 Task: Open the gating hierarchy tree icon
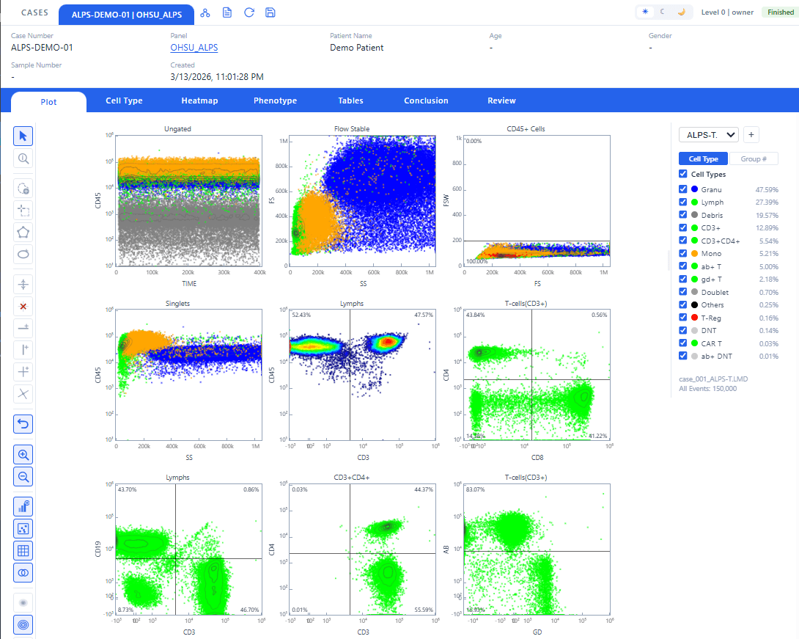coord(205,12)
